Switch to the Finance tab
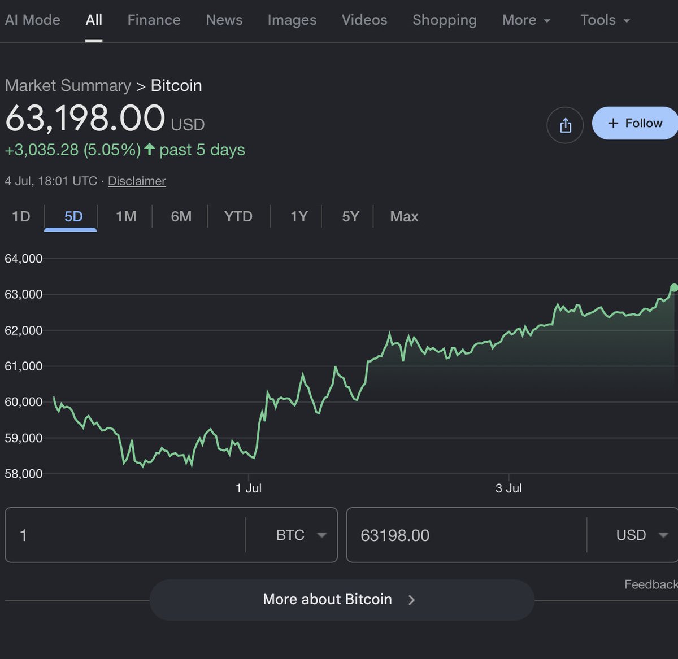678x659 pixels. click(154, 20)
